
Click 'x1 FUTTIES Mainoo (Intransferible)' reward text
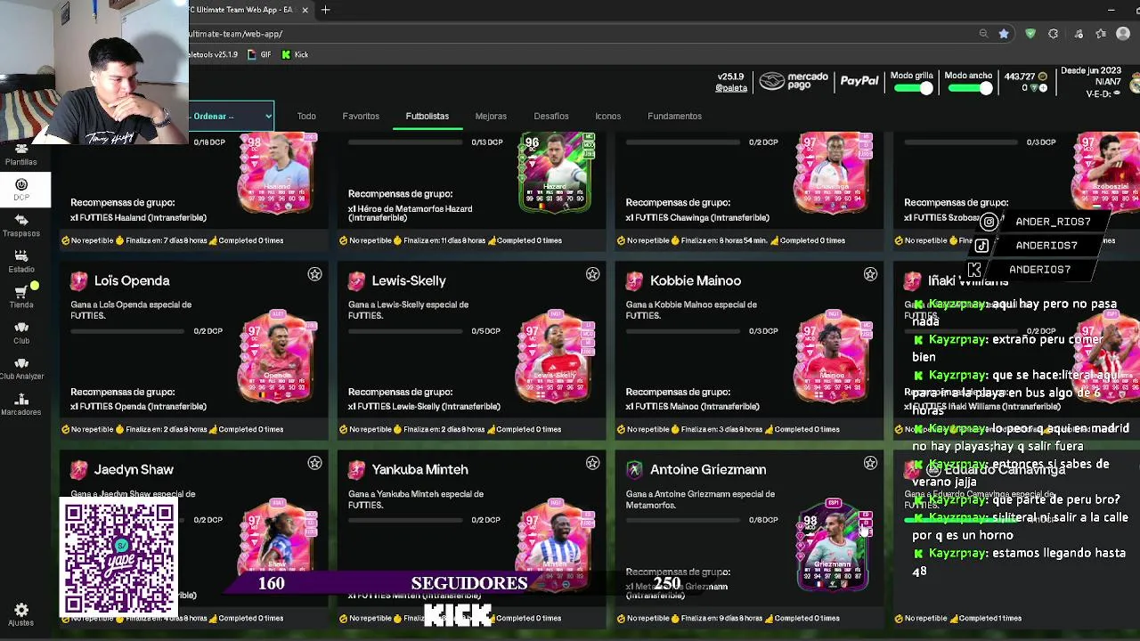coord(693,406)
